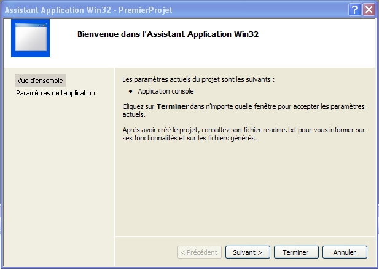Click the wizard window icon in header
Image resolution: width=379 pixels, height=269 pixels.
point(31,38)
